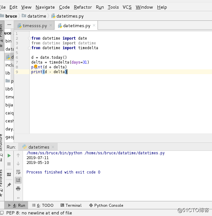212x216 pixels.
Task: Click the Down the stack trace arrow
Action: pos(18,164)
